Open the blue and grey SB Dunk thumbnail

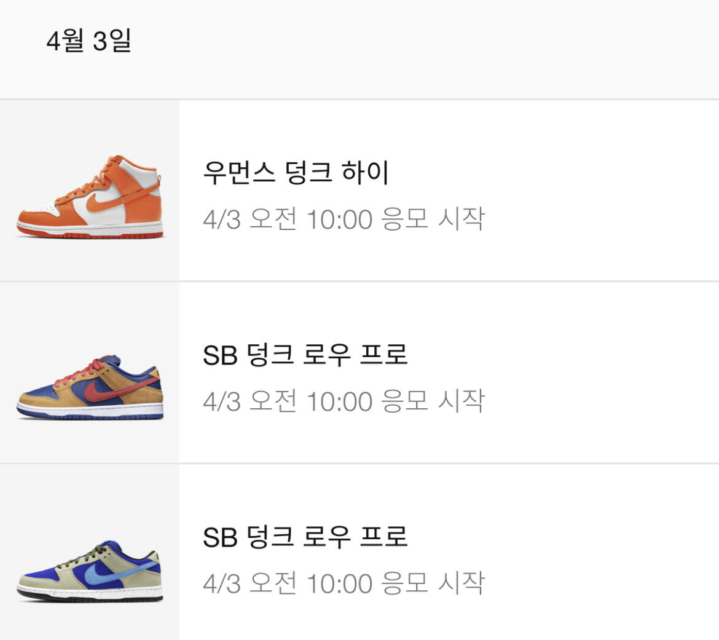click(x=90, y=553)
